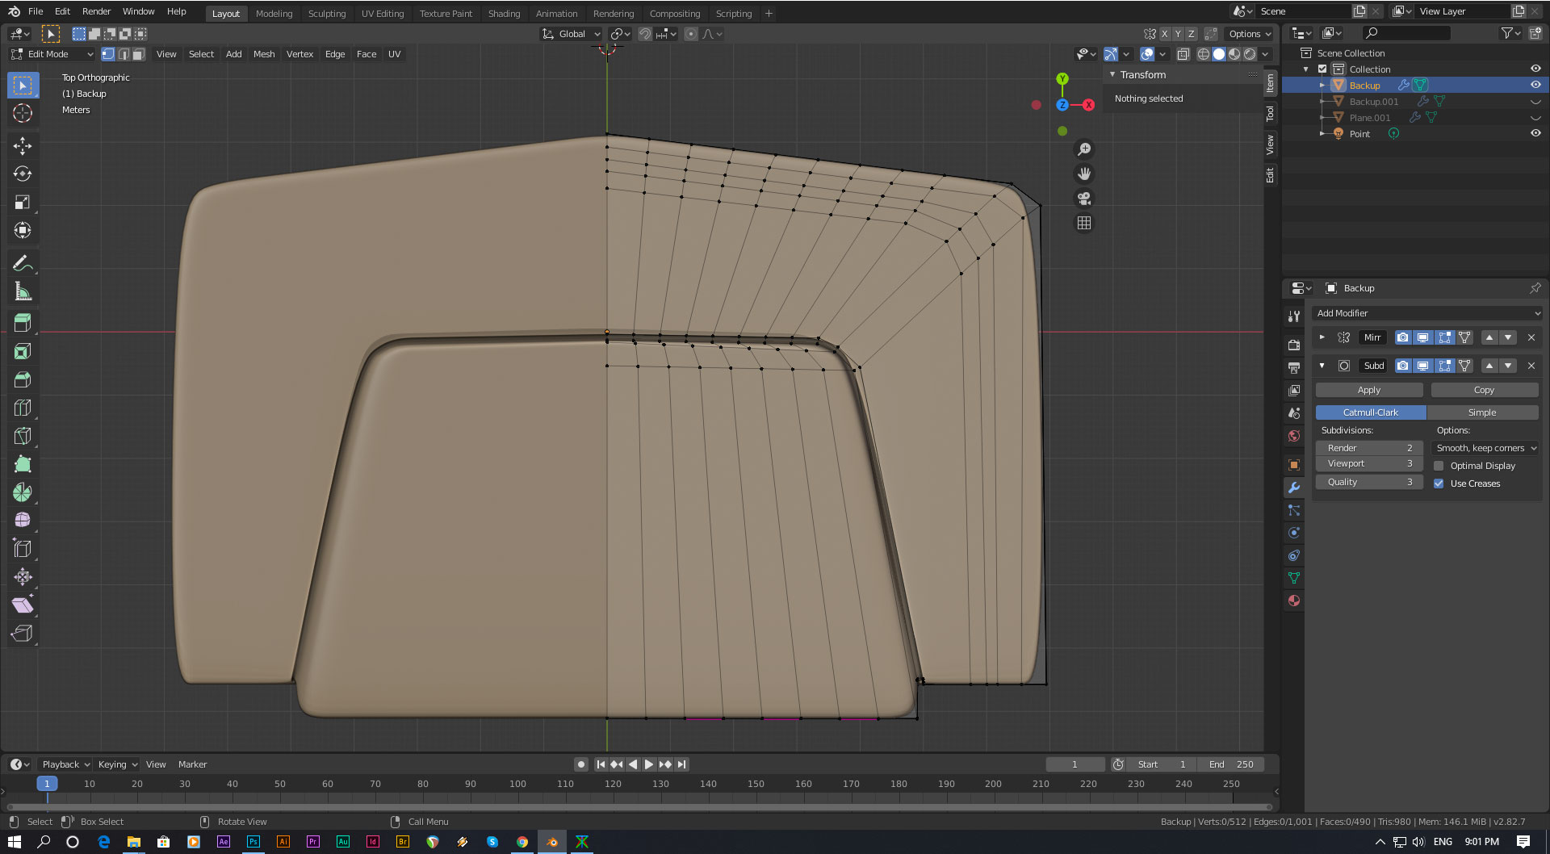Toggle X axis mirror in header
Viewport: 1550px width, 854px height.
coord(1164,34)
